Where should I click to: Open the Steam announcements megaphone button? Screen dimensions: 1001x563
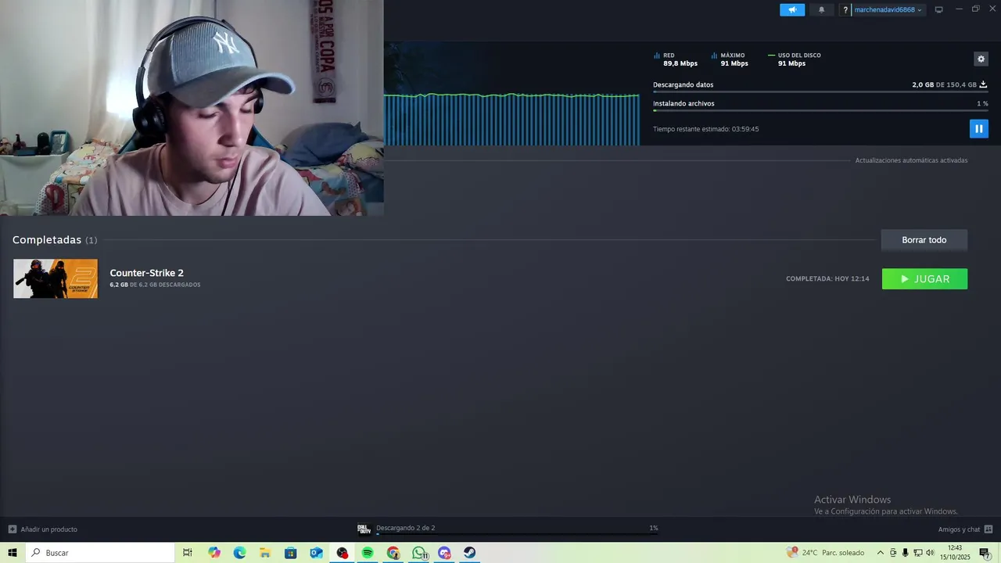pyautogui.click(x=792, y=9)
